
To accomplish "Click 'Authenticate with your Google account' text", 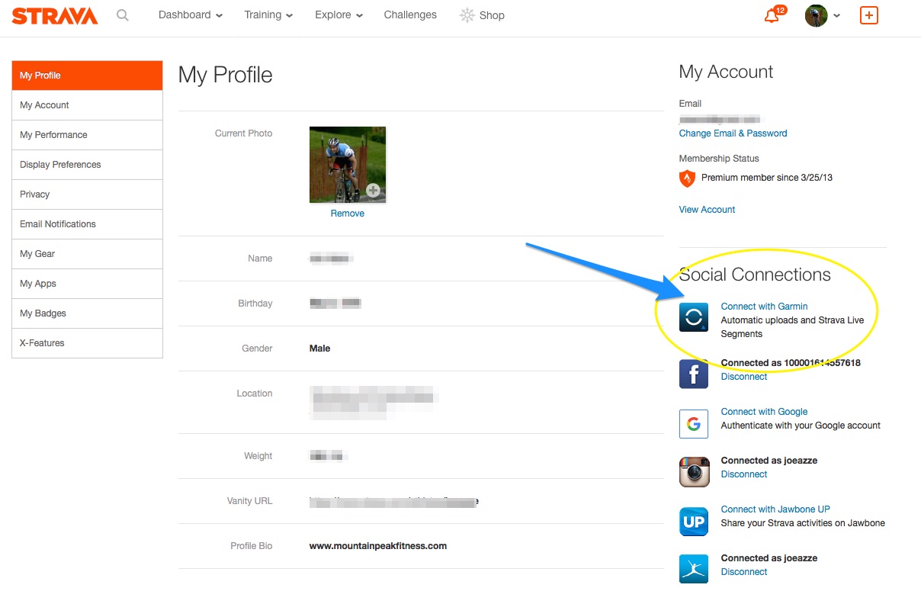I will pyautogui.click(x=801, y=426).
